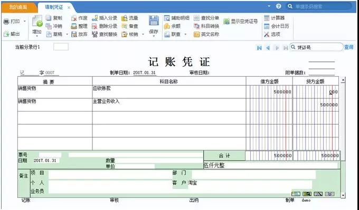Image resolution: width=359 pixels, height=210 pixels.
Task: Expand the 核销 dropdown arrow
Action: 143,34
